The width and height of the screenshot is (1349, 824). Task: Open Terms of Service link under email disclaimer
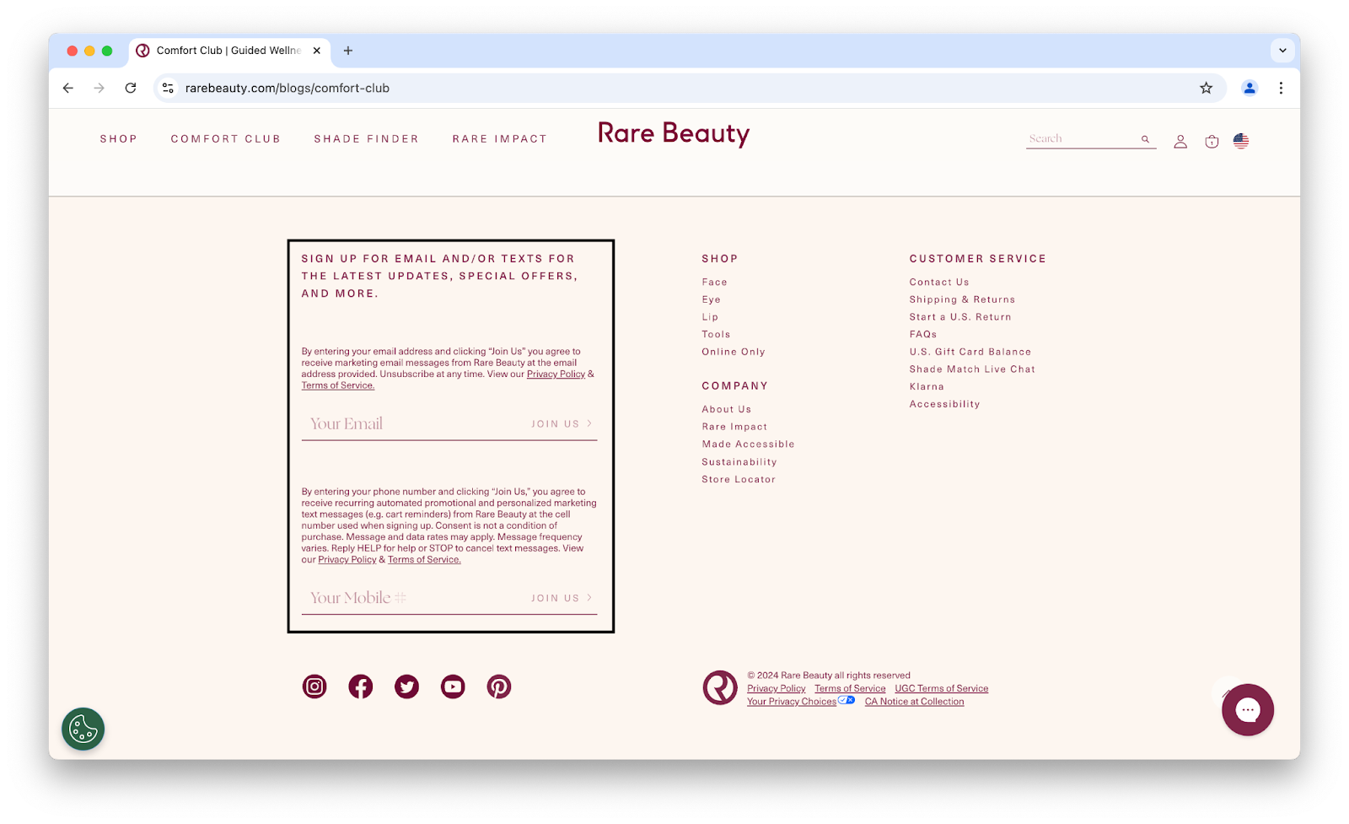click(x=338, y=385)
